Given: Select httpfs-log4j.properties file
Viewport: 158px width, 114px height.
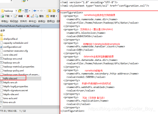Looking at the screenshot, I should 14,87.
